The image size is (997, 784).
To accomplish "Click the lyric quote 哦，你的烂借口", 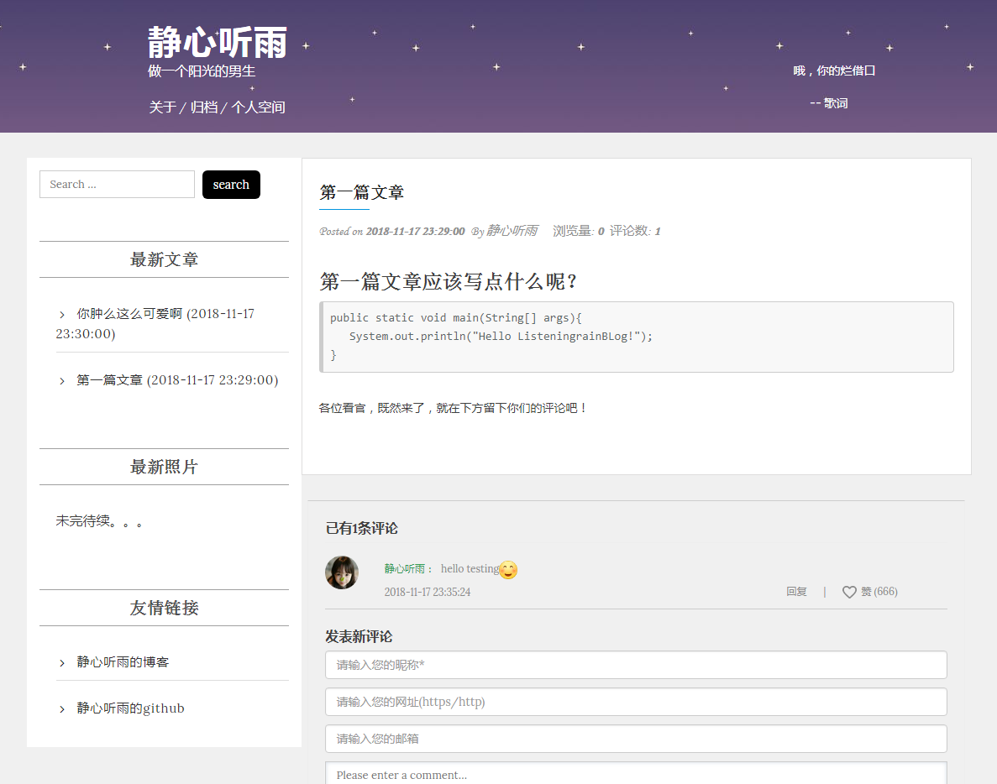I will tap(834, 71).
